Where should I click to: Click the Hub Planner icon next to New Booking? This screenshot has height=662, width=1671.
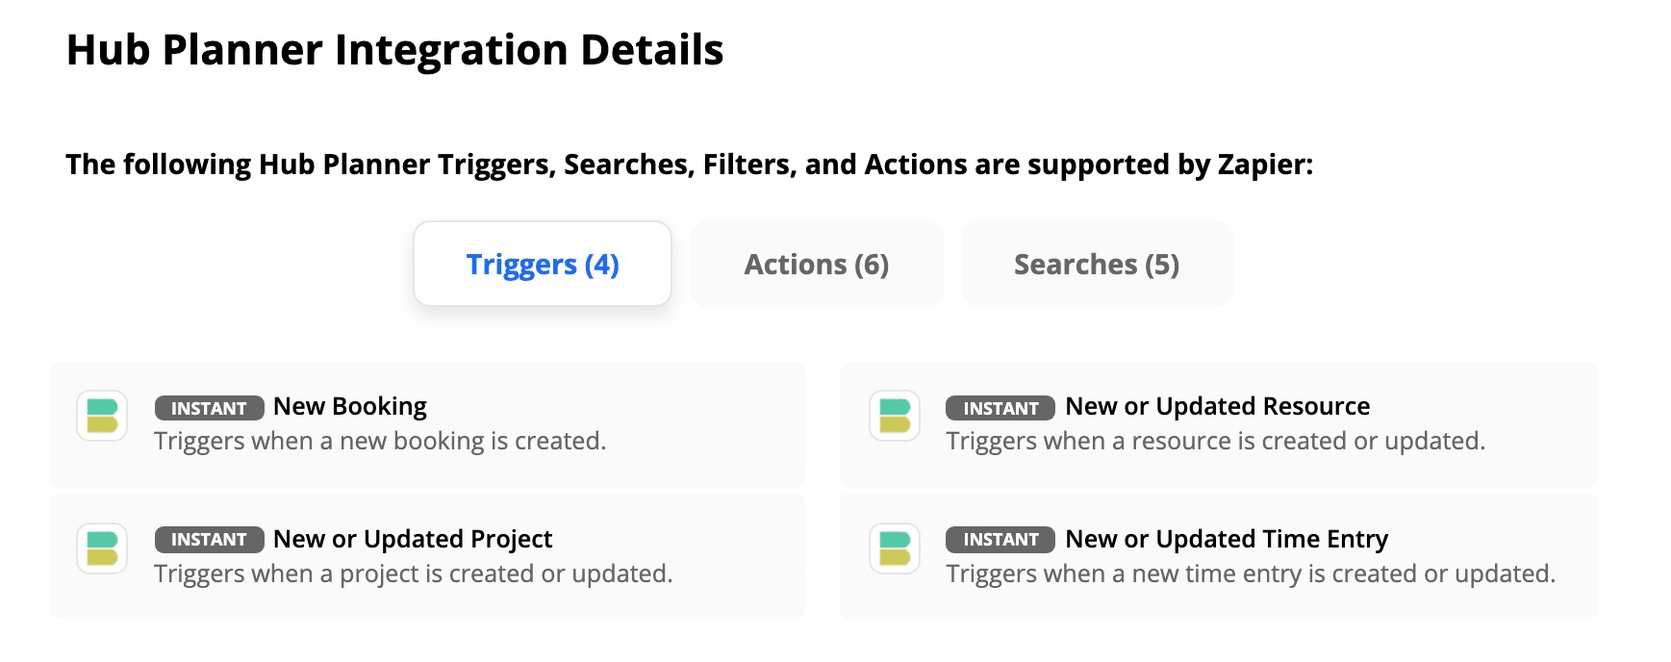point(101,417)
